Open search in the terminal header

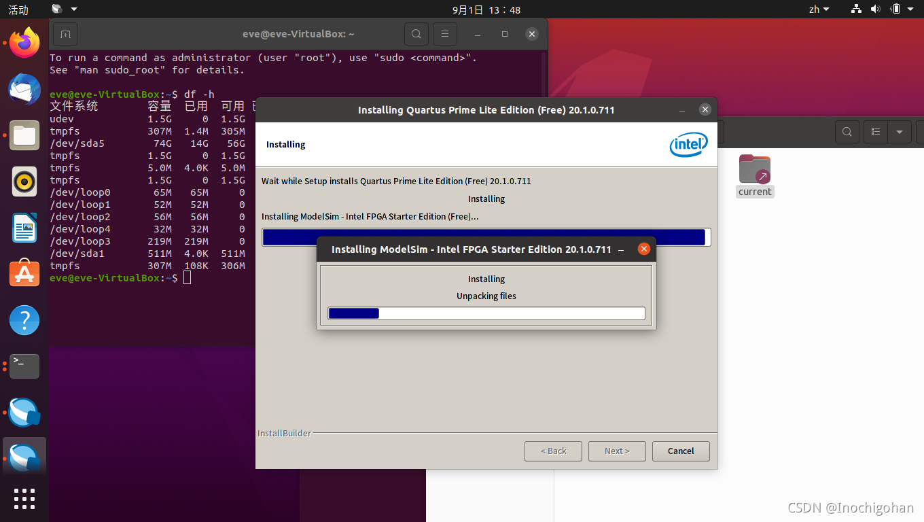(x=416, y=34)
